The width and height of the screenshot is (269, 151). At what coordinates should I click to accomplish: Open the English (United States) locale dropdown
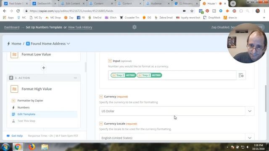pos(177,137)
